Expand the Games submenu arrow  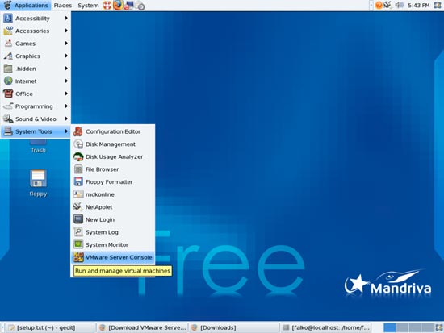coord(66,44)
